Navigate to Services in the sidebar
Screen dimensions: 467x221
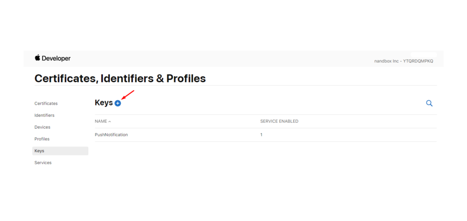[x=43, y=163]
